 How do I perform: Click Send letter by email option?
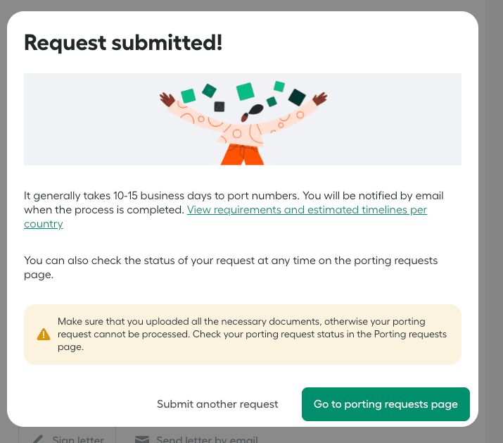tap(207, 439)
